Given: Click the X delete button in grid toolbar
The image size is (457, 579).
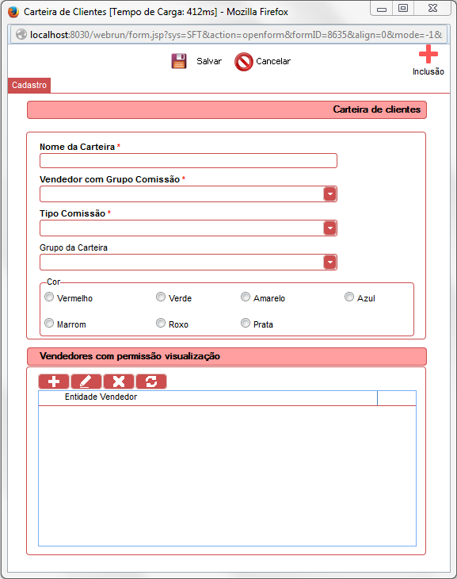Looking at the screenshot, I should (x=118, y=382).
